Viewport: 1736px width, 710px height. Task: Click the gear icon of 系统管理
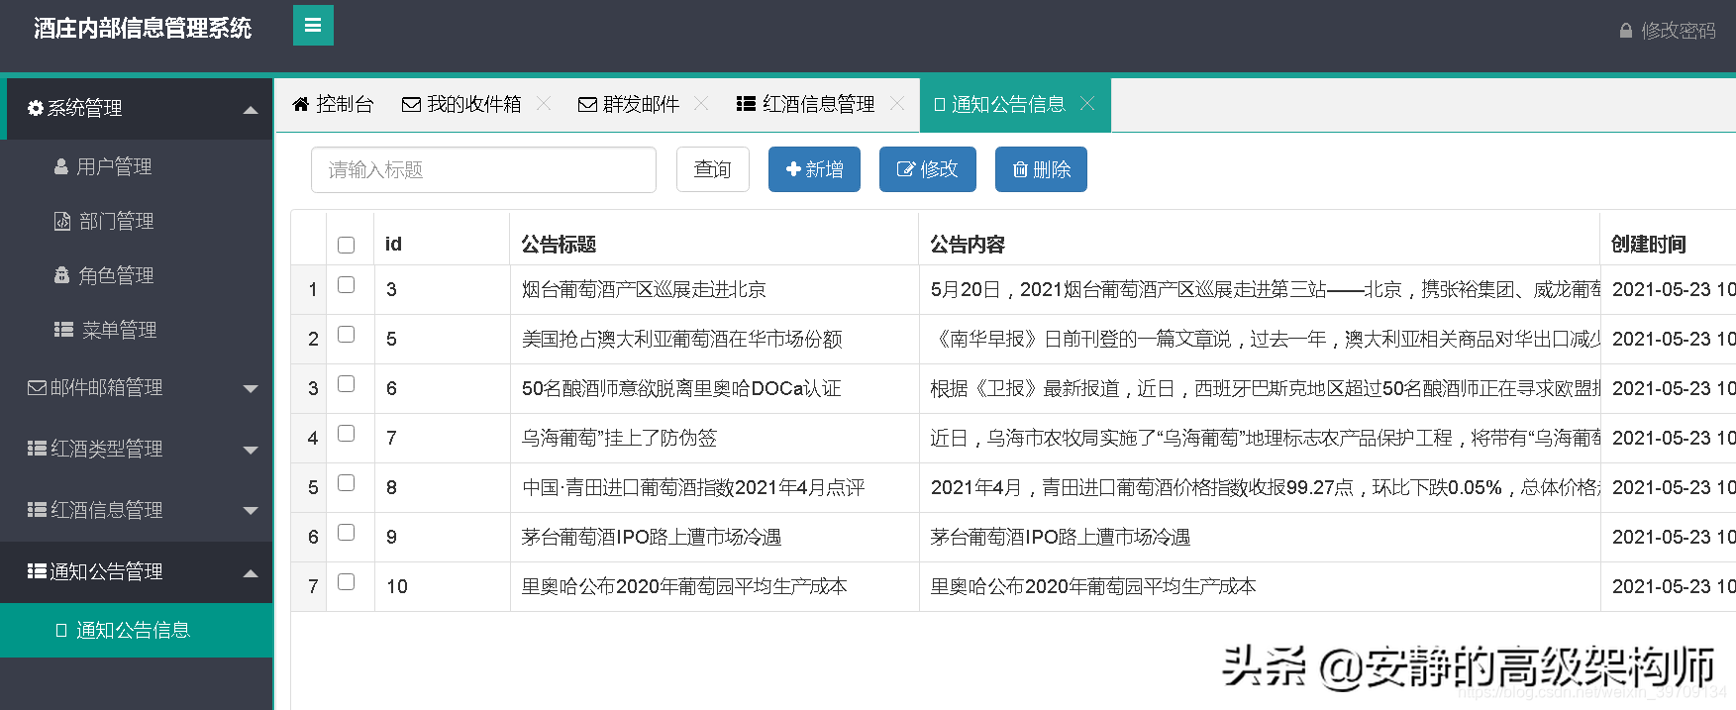click(x=36, y=108)
